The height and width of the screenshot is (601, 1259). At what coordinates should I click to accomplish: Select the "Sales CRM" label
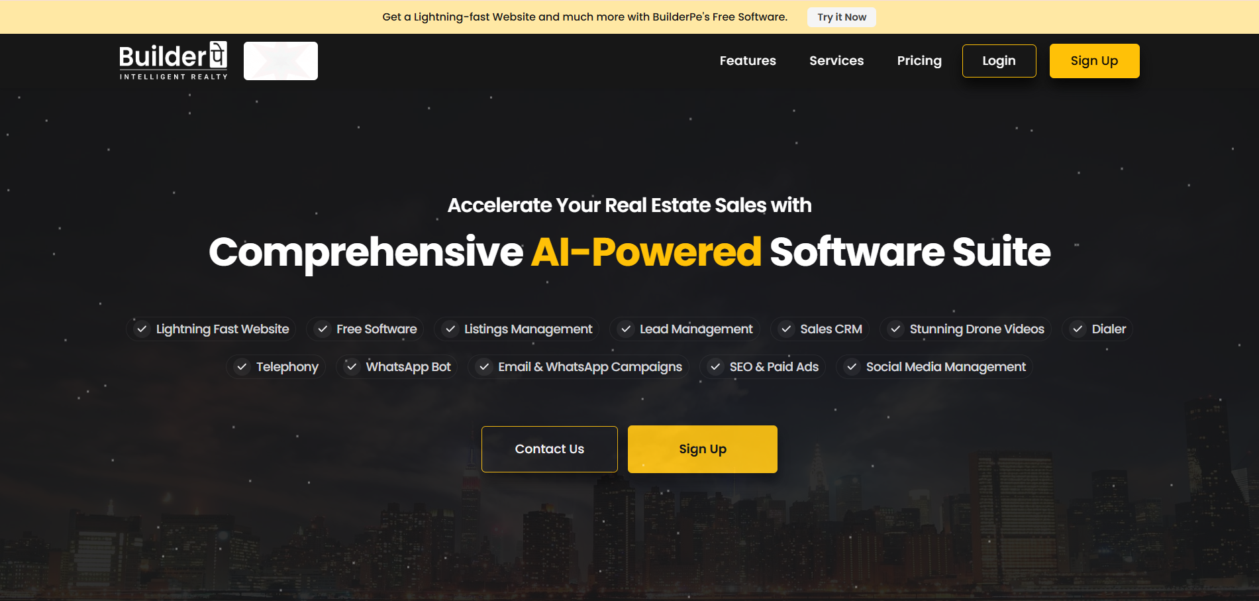(831, 329)
